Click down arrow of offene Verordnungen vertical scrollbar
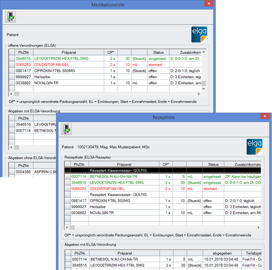272x270 pixels. [x=204, y=89]
